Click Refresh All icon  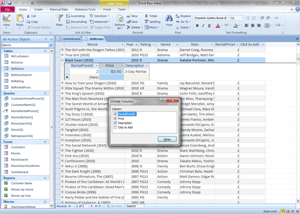pos(120,19)
